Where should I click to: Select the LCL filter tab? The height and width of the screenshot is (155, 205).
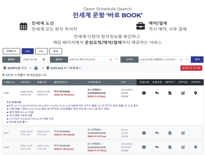coord(27,51)
